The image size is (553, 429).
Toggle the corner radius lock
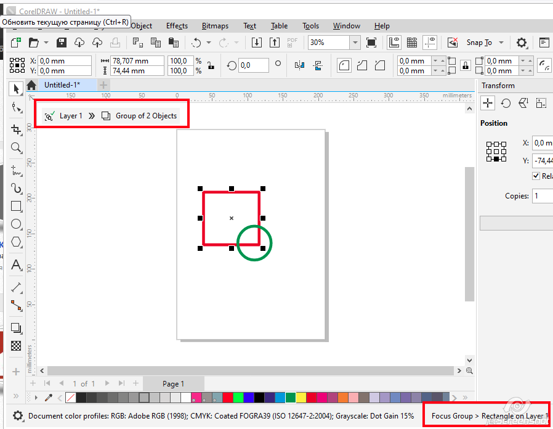tap(466, 65)
